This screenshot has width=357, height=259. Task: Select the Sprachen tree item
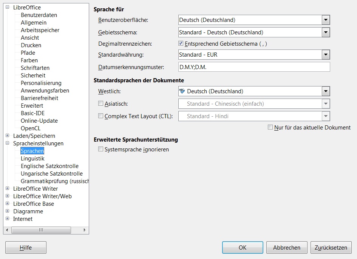click(x=32, y=151)
